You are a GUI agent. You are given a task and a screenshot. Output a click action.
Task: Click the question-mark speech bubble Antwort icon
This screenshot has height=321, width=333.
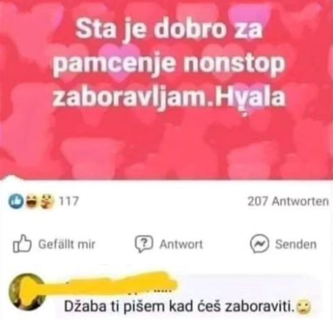point(143,244)
